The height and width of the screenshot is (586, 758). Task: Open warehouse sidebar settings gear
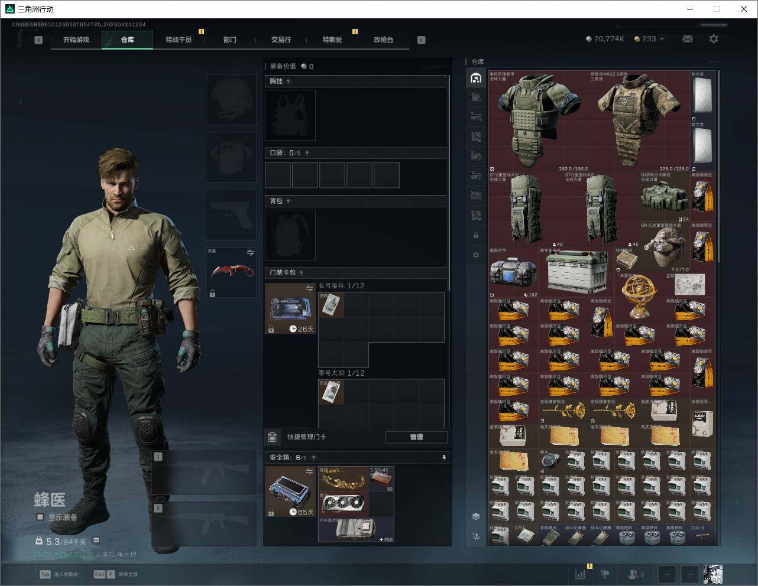tap(476, 255)
